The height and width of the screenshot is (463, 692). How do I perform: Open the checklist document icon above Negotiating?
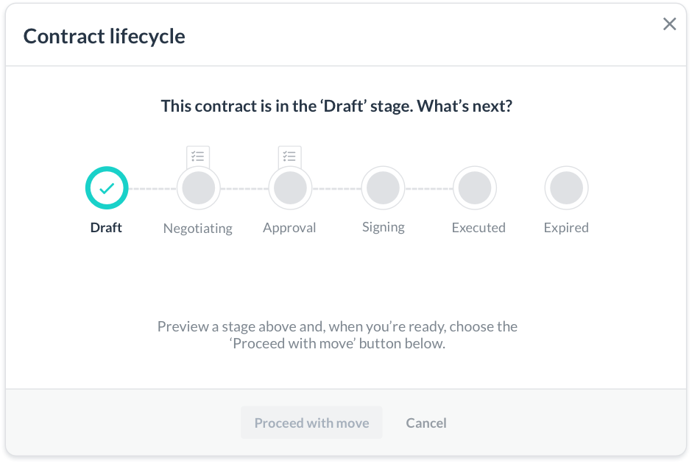(197, 157)
